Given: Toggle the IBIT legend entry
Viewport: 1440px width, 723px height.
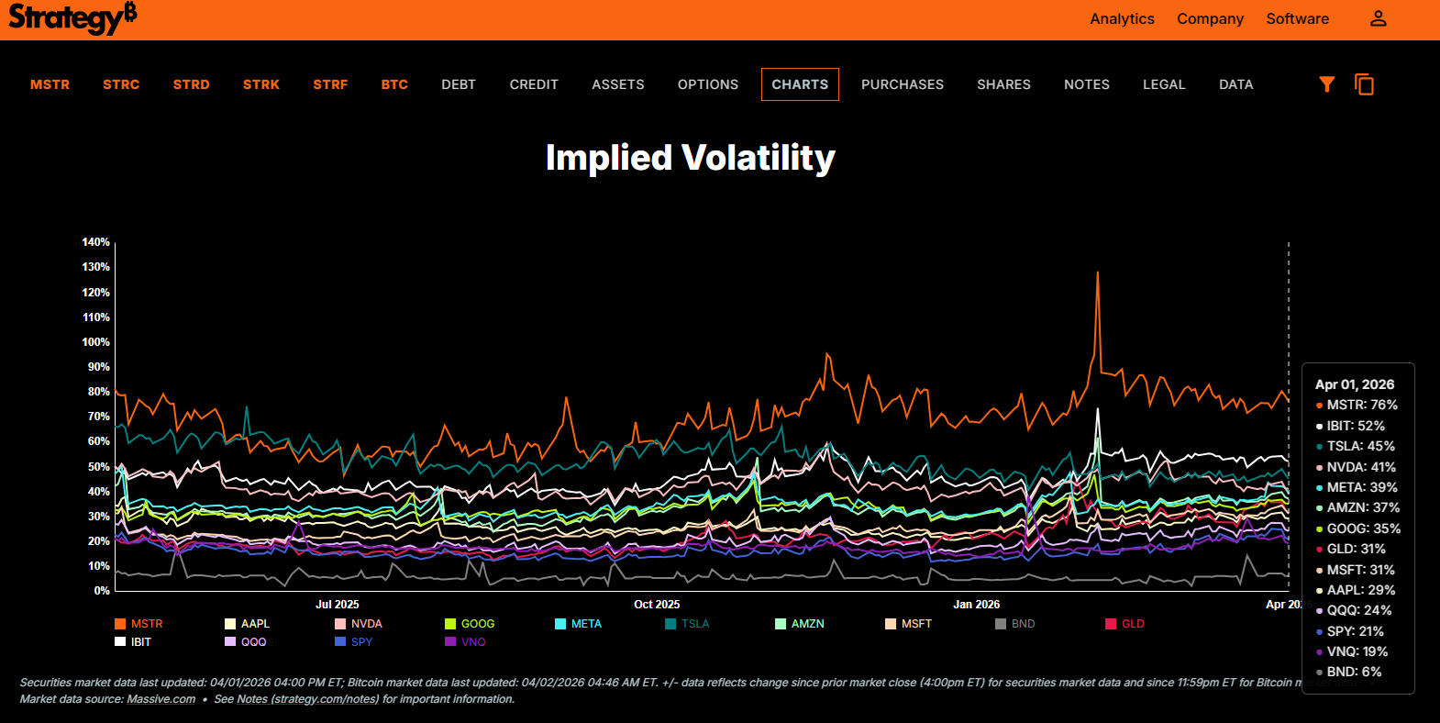Looking at the screenshot, I should tap(133, 642).
